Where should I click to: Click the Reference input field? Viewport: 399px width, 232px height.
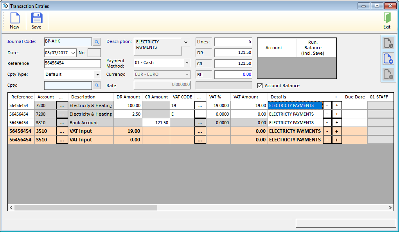tap(72, 64)
